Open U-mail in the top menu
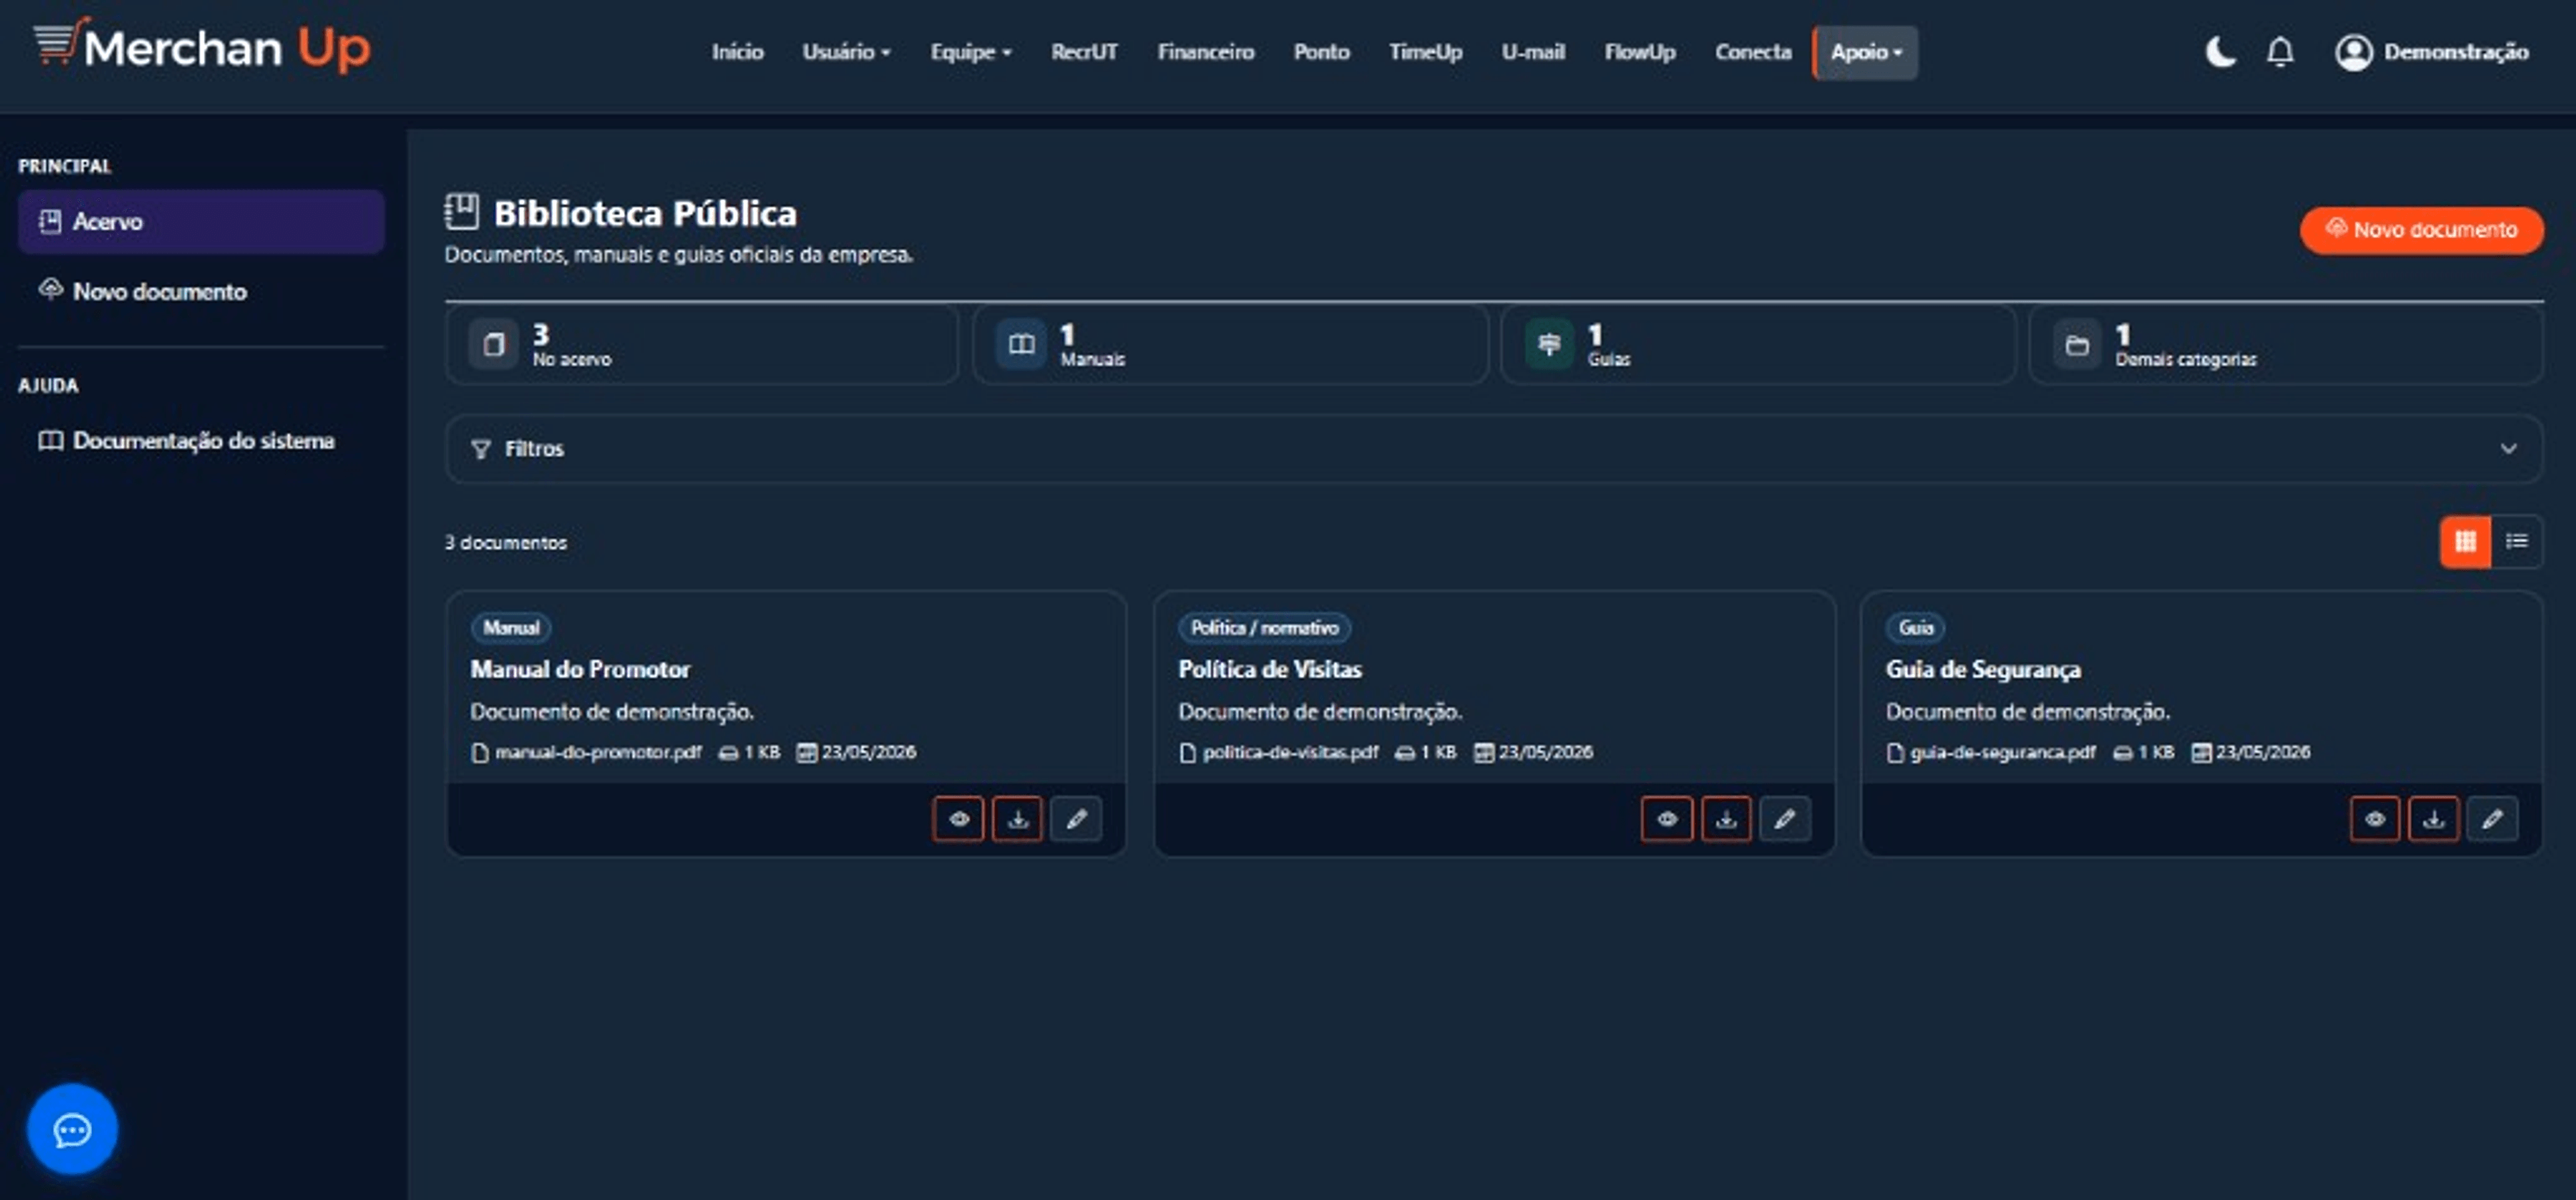 (1533, 52)
